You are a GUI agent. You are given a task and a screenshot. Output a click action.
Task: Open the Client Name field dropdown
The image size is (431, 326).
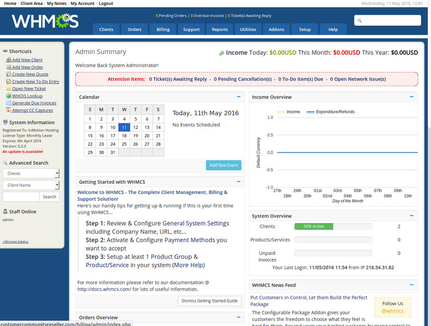coord(31,185)
